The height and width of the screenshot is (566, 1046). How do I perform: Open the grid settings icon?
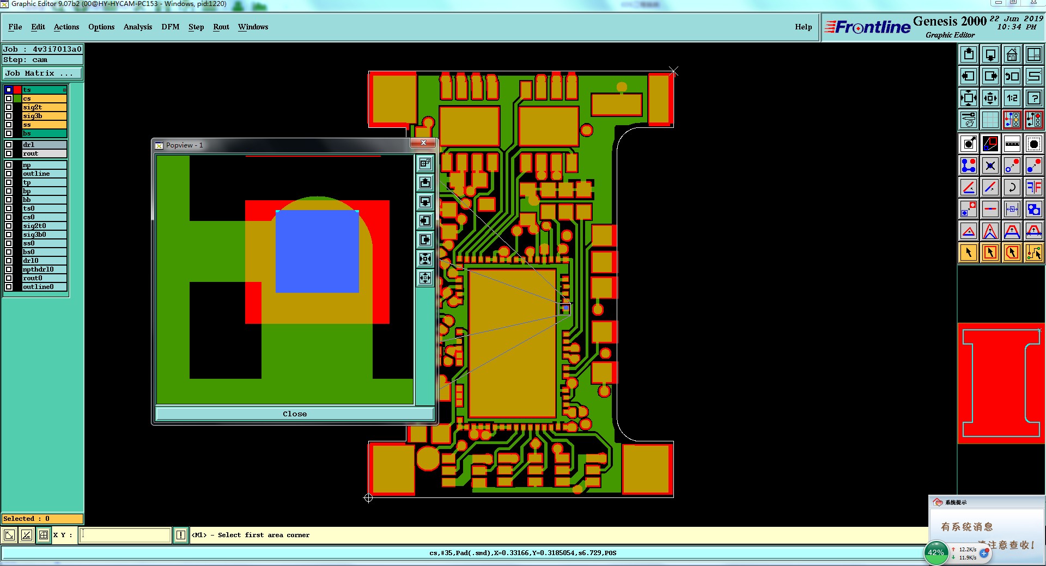pos(990,120)
